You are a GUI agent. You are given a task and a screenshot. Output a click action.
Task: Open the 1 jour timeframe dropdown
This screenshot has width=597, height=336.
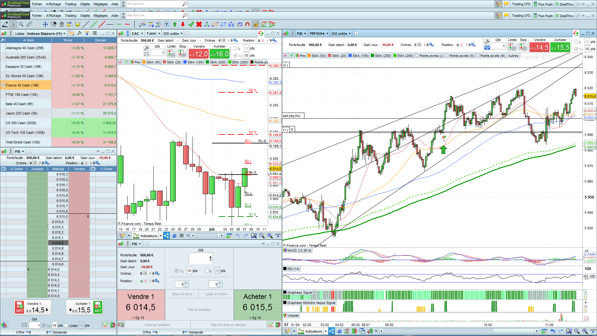(x=154, y=34)
